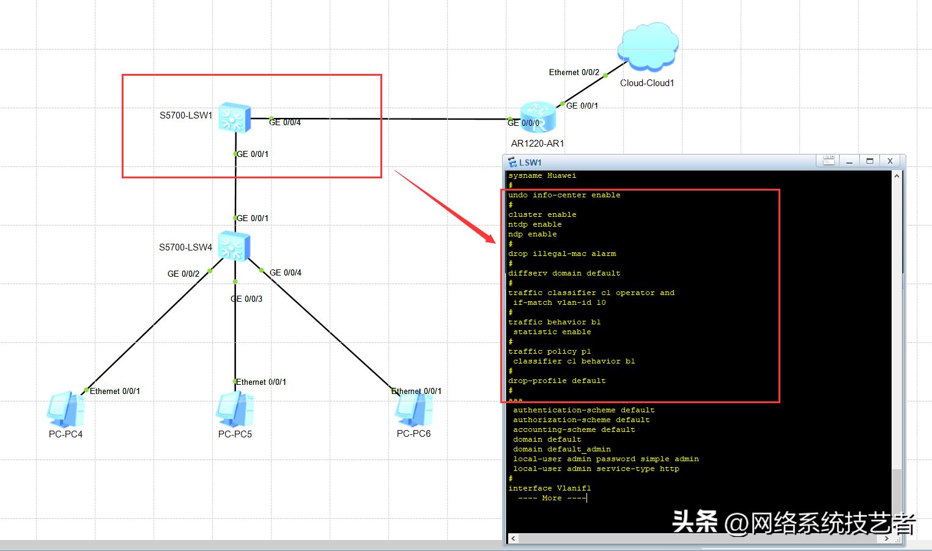
Task: Click the S5700-LSW1 label text
Action: (x=186, y=115)
